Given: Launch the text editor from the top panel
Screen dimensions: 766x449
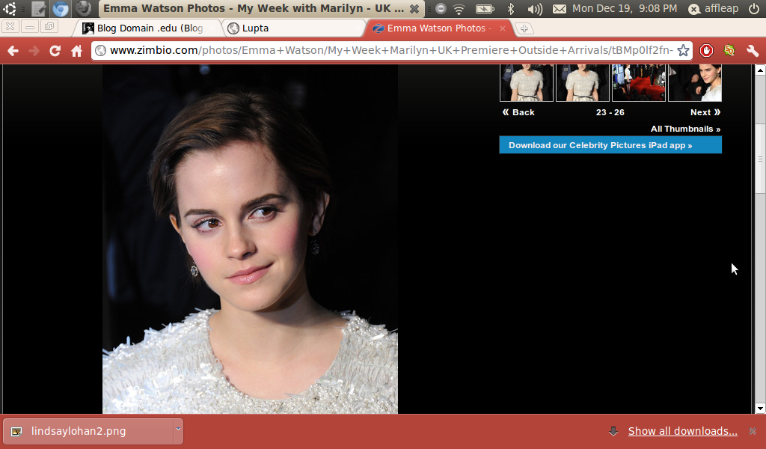Looking at the screenshot, I should [38, 8].
